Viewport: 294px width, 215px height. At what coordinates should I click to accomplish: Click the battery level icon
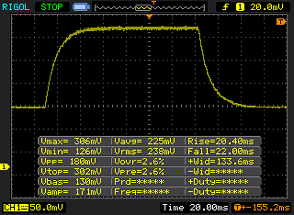point(81,8)
